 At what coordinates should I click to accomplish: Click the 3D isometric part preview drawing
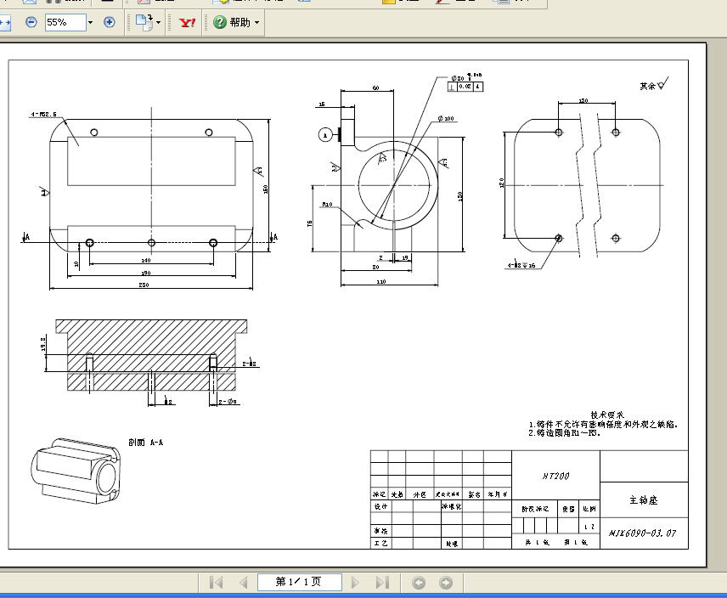[76, 471]
